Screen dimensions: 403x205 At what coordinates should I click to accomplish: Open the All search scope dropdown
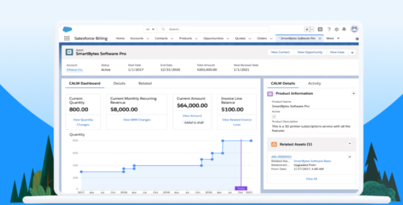point(150,29)
